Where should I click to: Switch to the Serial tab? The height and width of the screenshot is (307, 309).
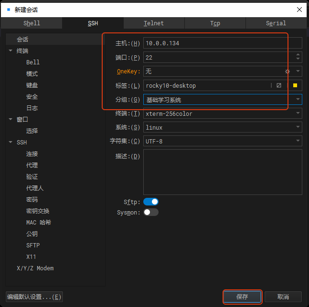coord(276,23)
